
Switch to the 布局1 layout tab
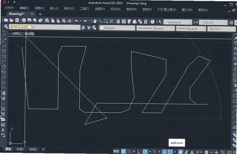coord(20,149)
